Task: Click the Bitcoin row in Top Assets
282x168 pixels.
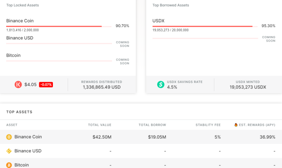Action: pyautogui.click(x=141, y=164)
